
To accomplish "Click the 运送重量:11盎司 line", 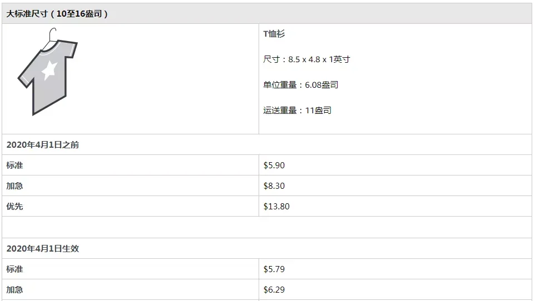I will pos(297,111).
